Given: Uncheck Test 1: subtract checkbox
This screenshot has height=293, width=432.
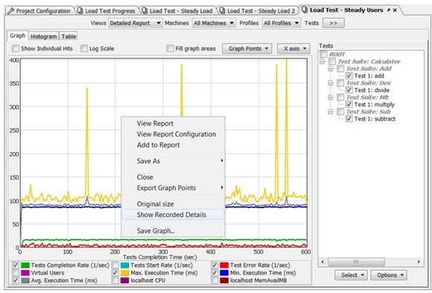Looking at the screenshot, I should click(349, 118).
